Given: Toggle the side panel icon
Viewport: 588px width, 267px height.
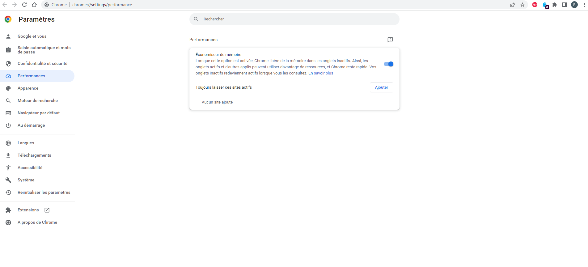Looking at the screenshot, I should (565, 5).
